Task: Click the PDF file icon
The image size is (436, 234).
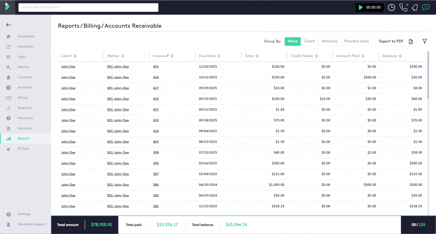Action: tap(411, 41)
